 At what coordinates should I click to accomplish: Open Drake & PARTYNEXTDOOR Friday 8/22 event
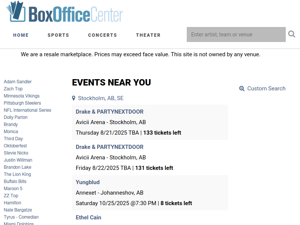coord(109,147)
